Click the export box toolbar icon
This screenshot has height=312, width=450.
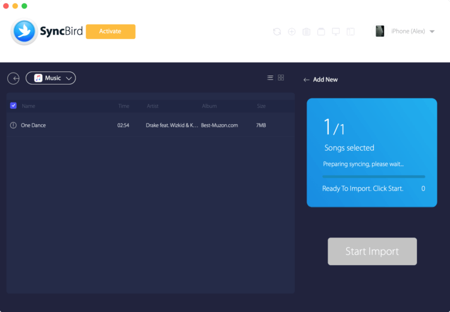tap(321, 32)
